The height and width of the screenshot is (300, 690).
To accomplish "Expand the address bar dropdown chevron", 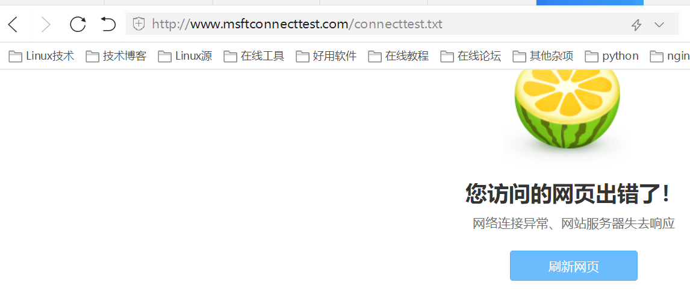I will pyautogui.click(x=659, y=25).
